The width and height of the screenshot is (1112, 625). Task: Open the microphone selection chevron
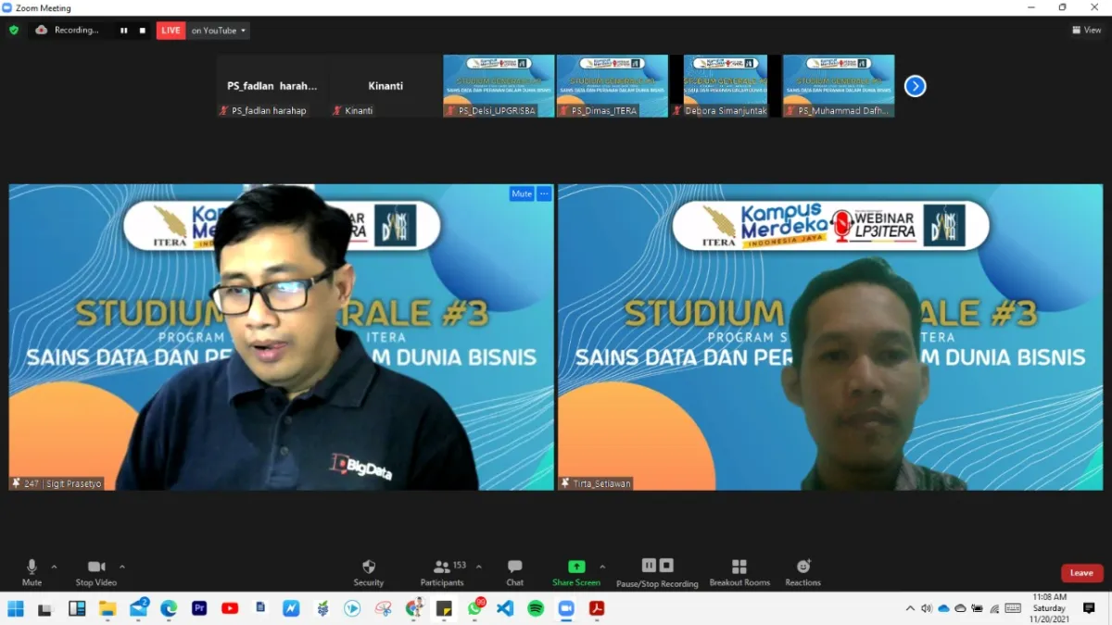pyautogui.click(x=54, y=566)
